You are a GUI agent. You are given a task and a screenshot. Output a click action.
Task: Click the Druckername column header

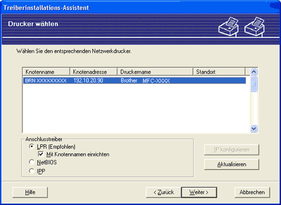point(155,72)
